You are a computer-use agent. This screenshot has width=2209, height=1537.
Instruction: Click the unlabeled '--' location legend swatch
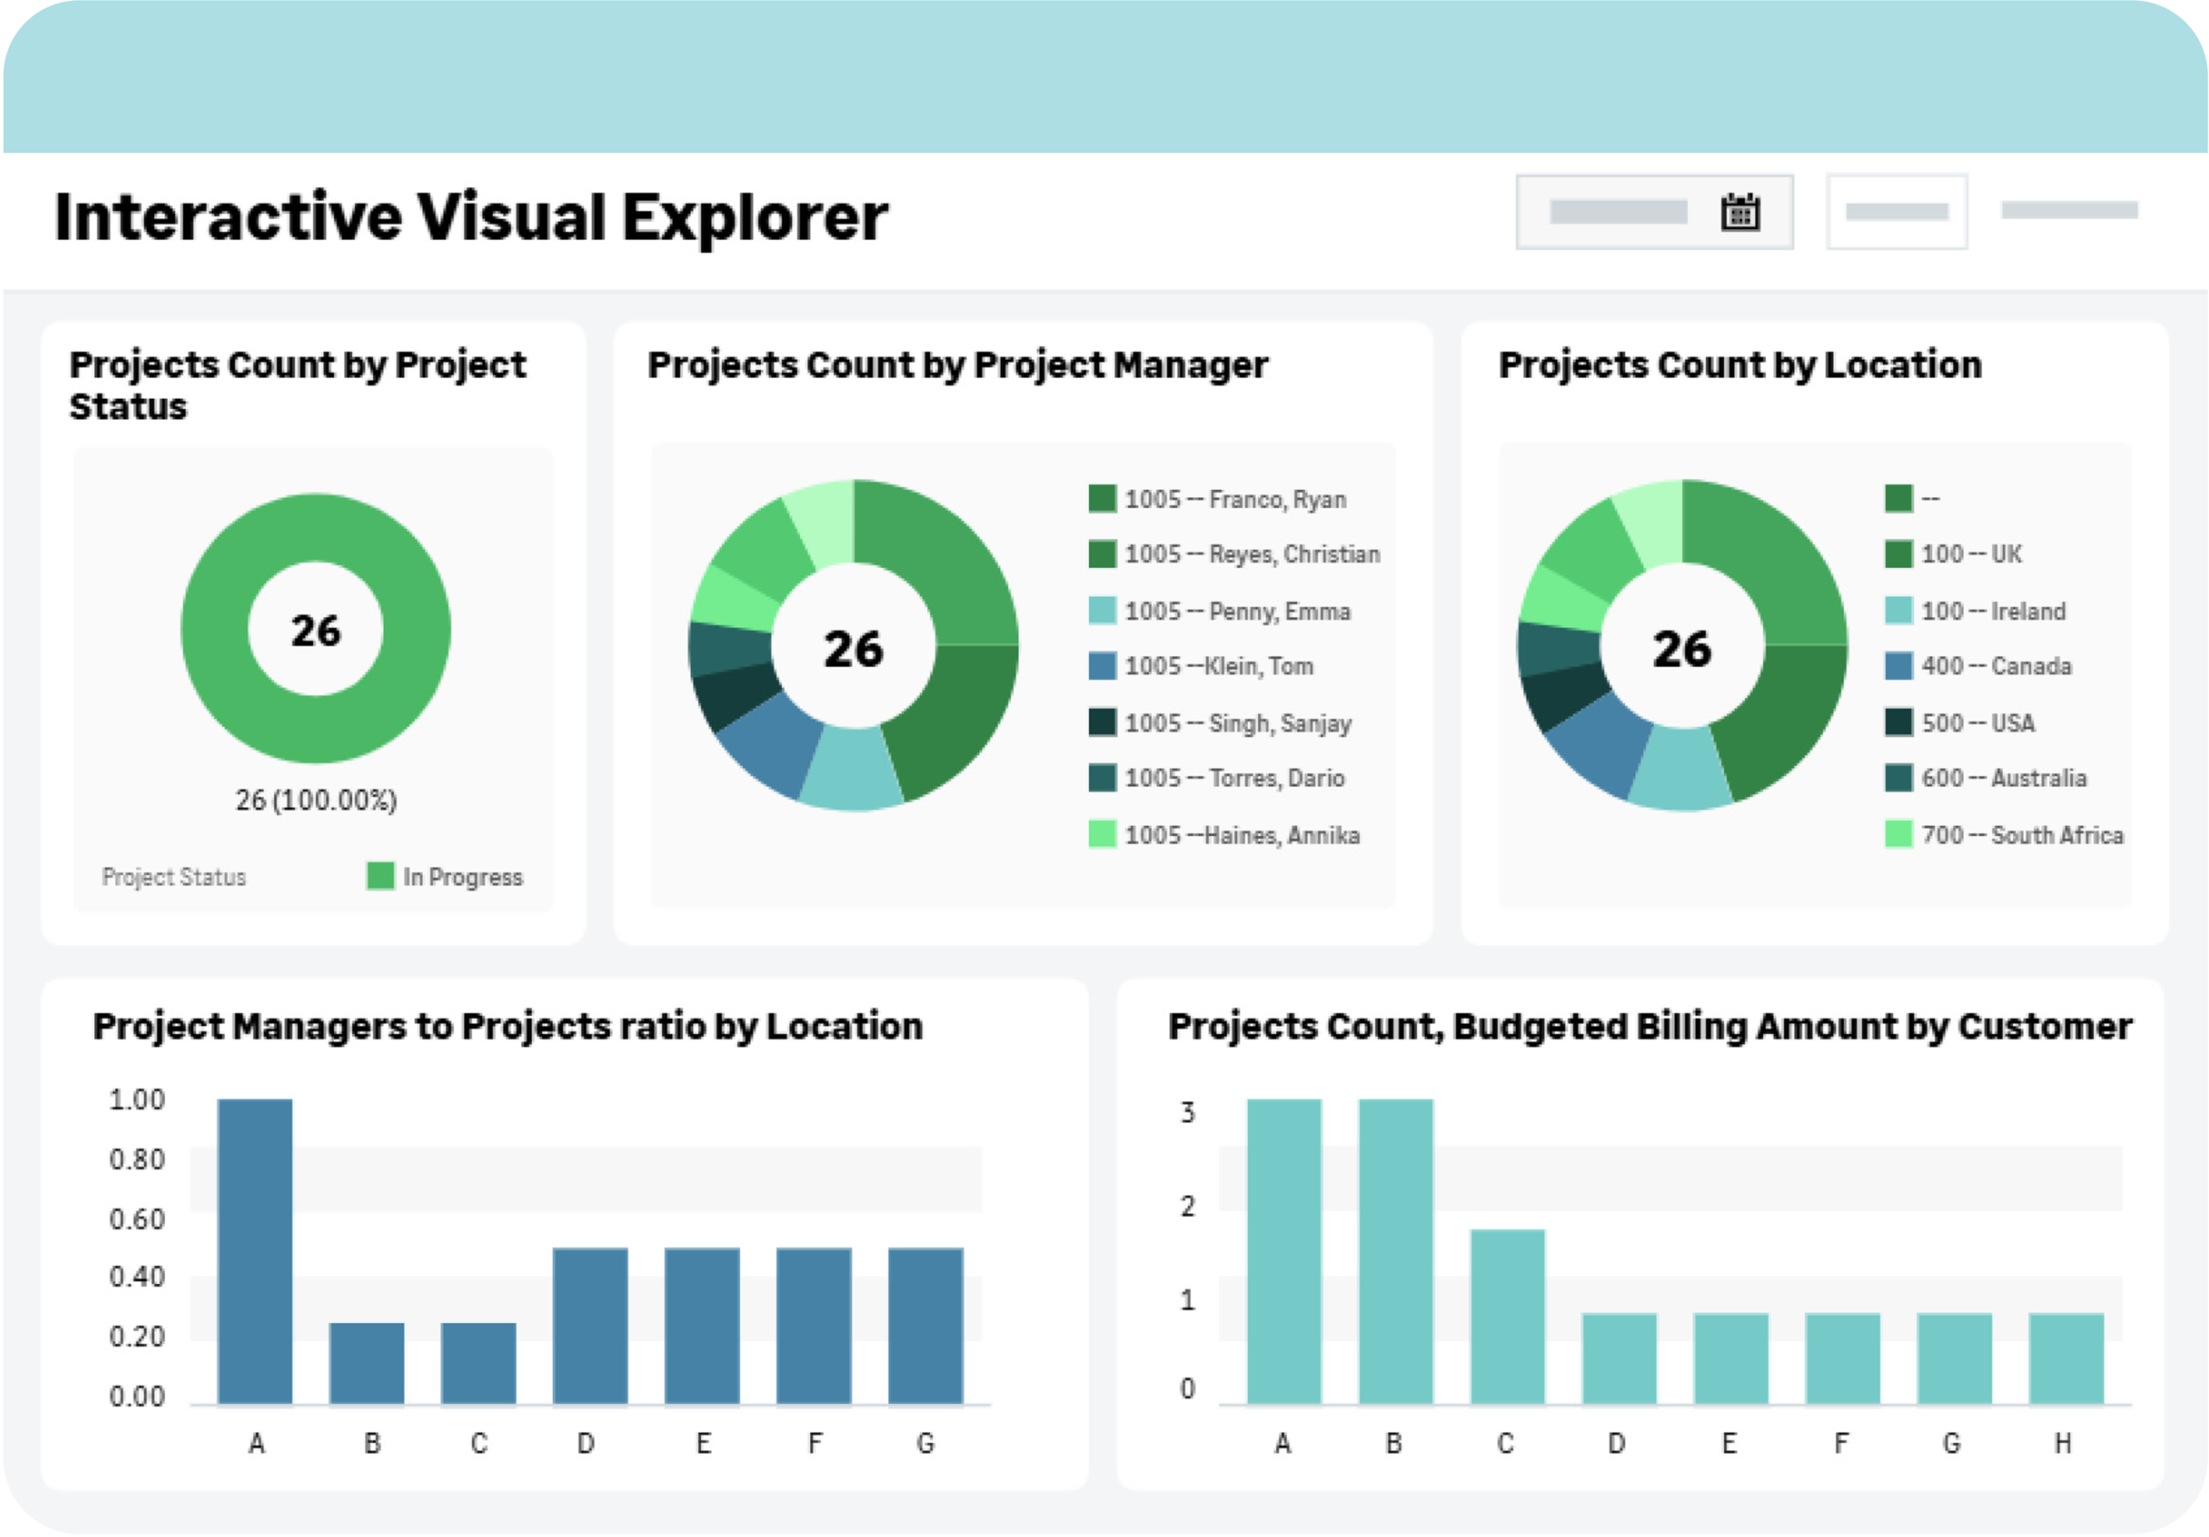coord(1898,499)
